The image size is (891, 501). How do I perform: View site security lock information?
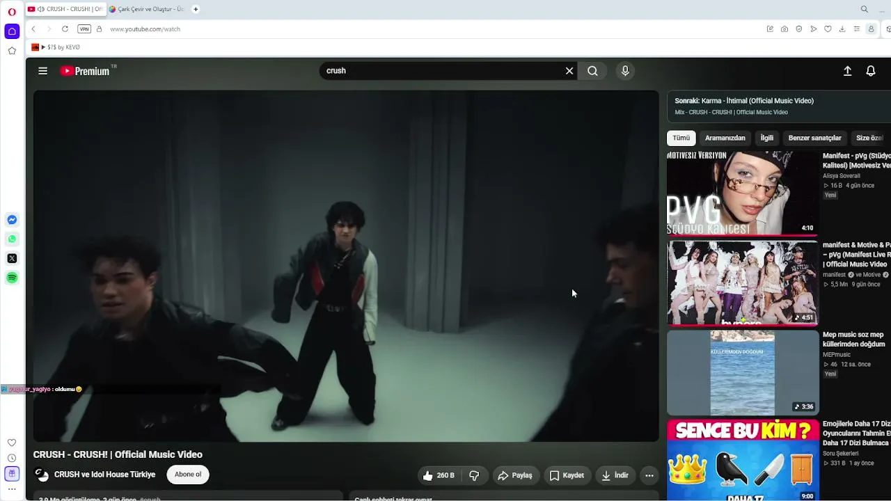point(99,29)
